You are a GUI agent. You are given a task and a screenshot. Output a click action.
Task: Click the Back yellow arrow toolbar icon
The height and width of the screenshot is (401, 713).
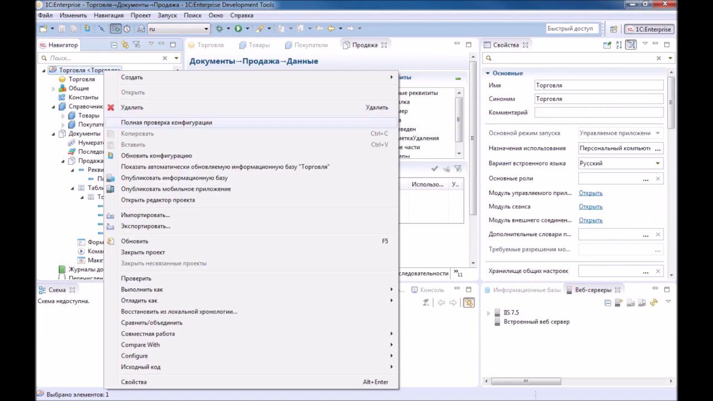click(x=331, y=29)
